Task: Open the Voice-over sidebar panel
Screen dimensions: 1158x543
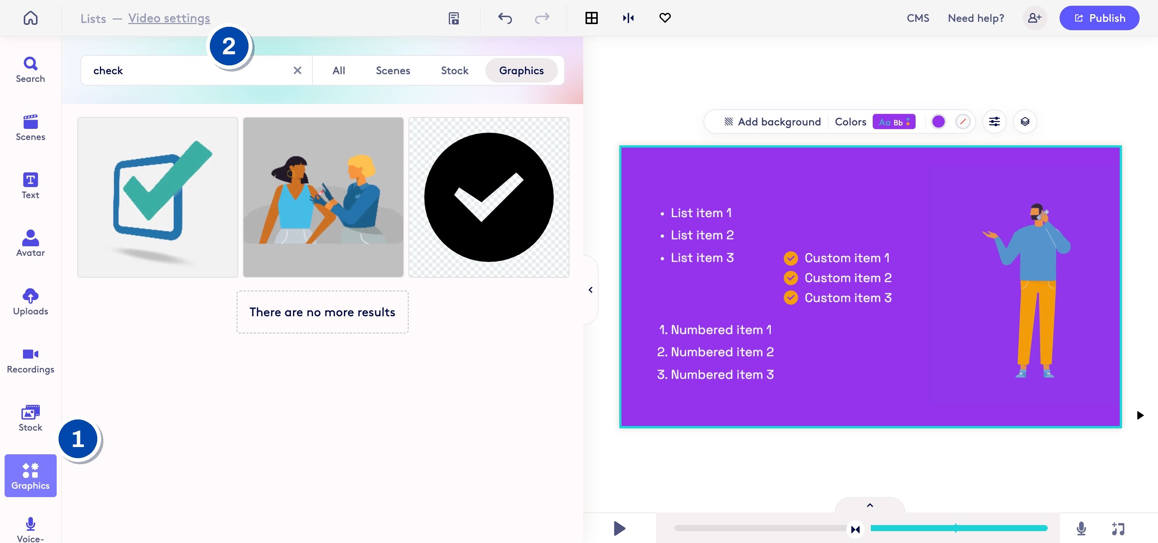Action: coord(30,530)
